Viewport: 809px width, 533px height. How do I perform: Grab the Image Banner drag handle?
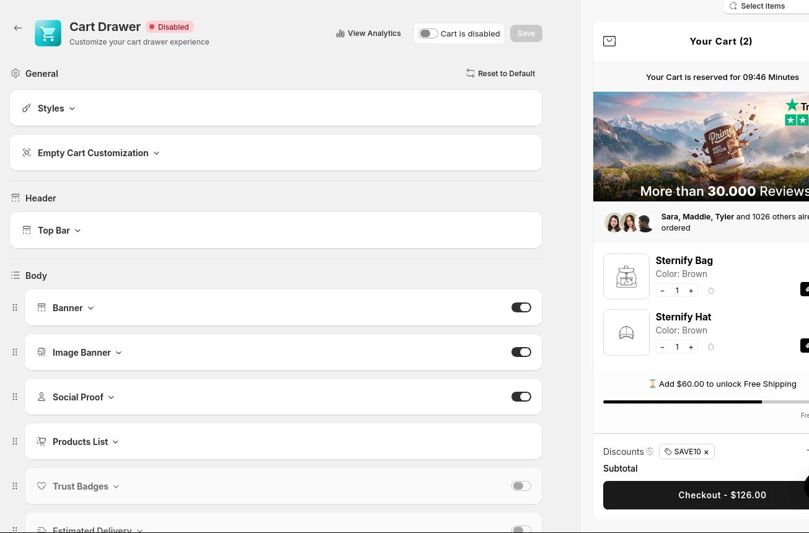click(x=15, y=353)
